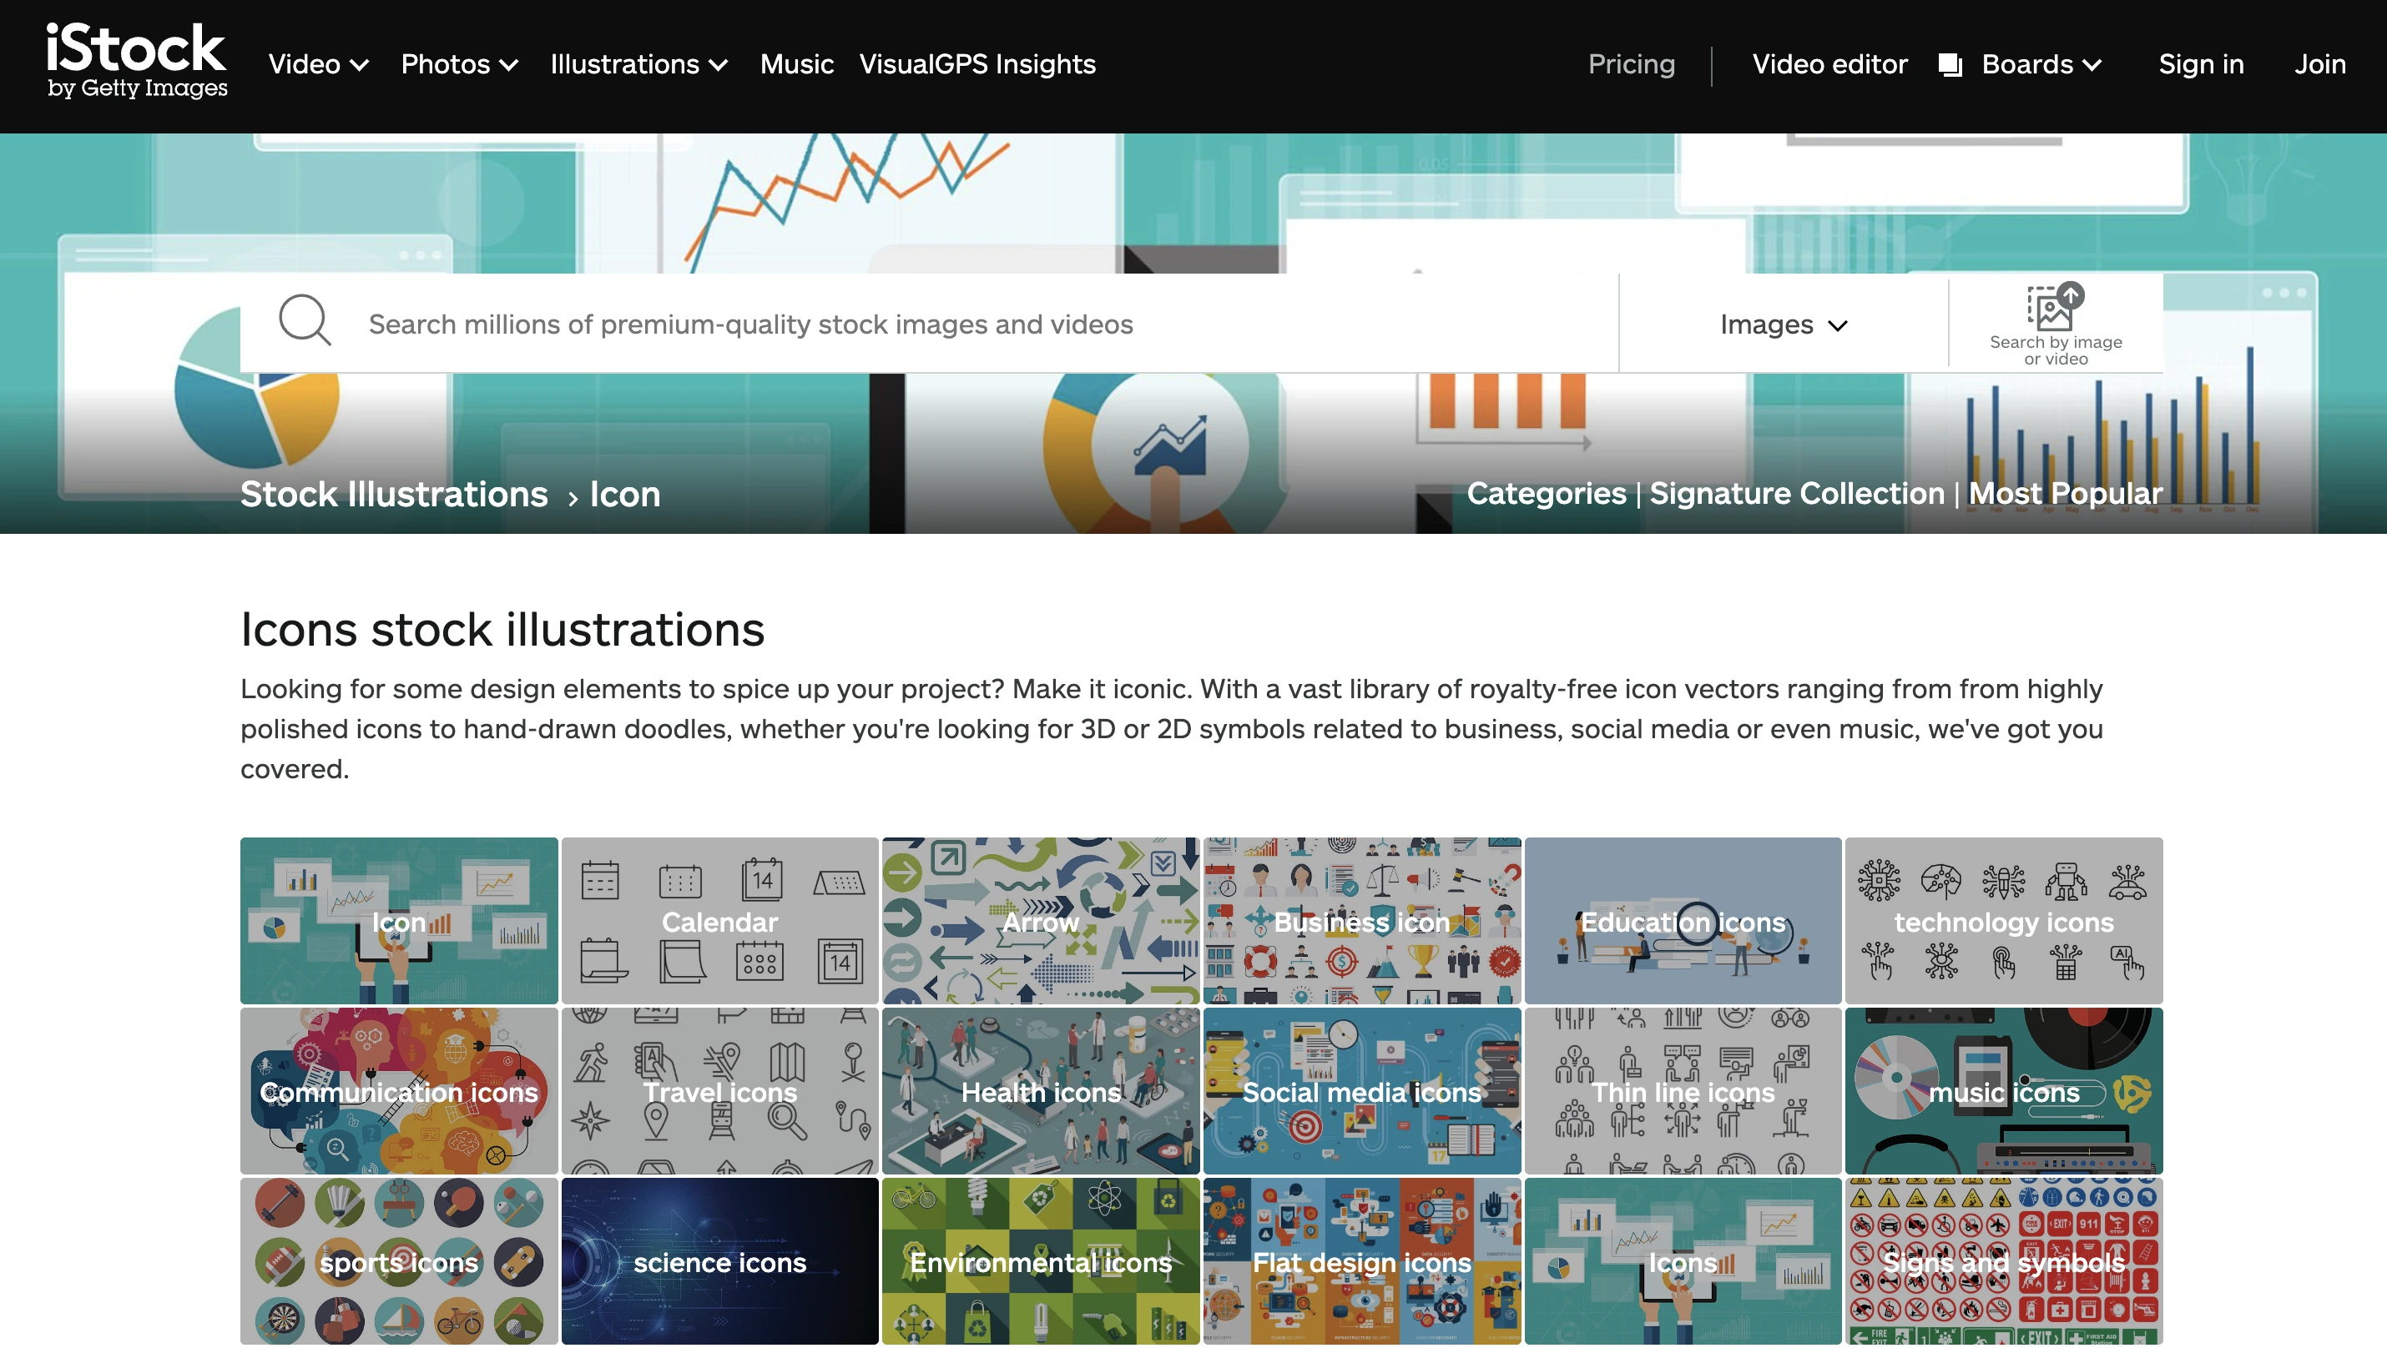Click the Sign in link

click(2200, 64)
